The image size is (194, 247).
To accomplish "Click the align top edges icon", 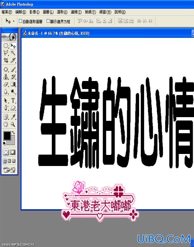I will (80, 21).
